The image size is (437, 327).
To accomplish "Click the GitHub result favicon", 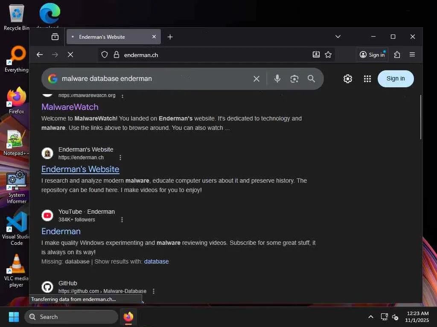I will click(47, 287).
